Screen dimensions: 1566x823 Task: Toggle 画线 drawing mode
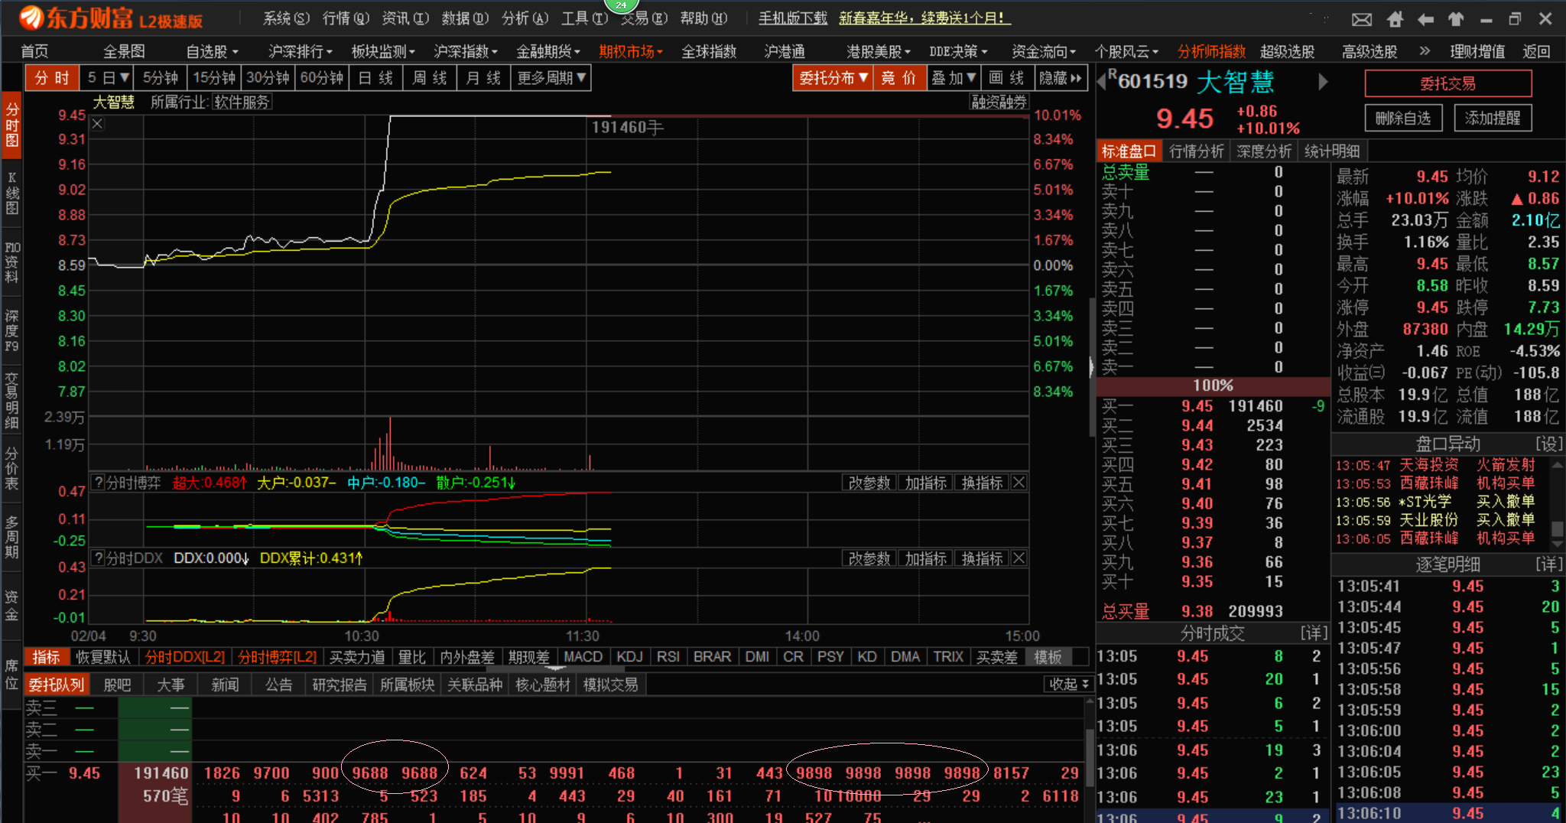(1006, 78)
